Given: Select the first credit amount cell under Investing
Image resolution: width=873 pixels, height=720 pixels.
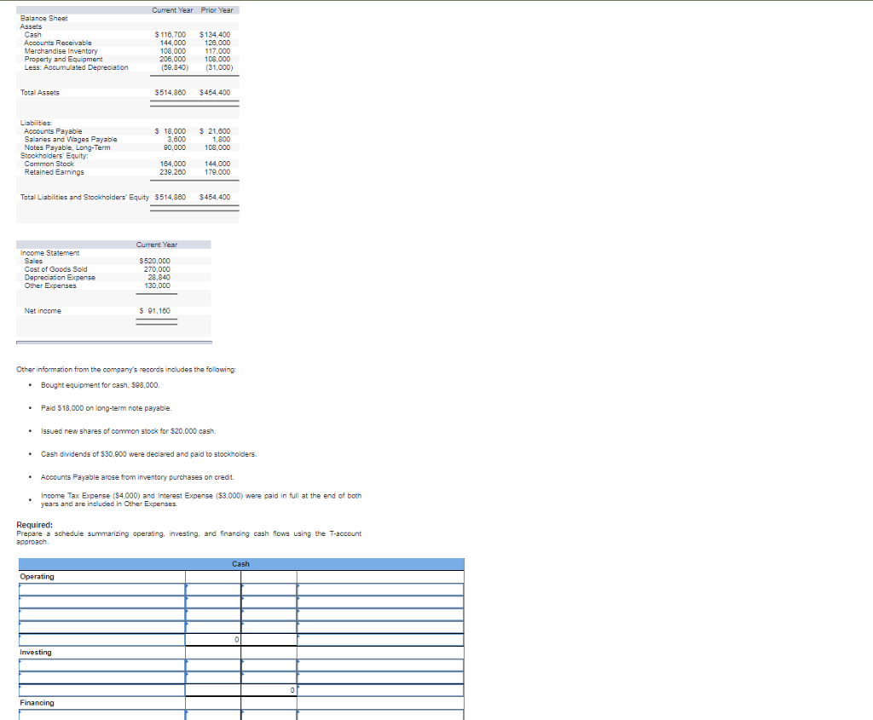Looking at the screenshot, I should click(x=269, y=665).
